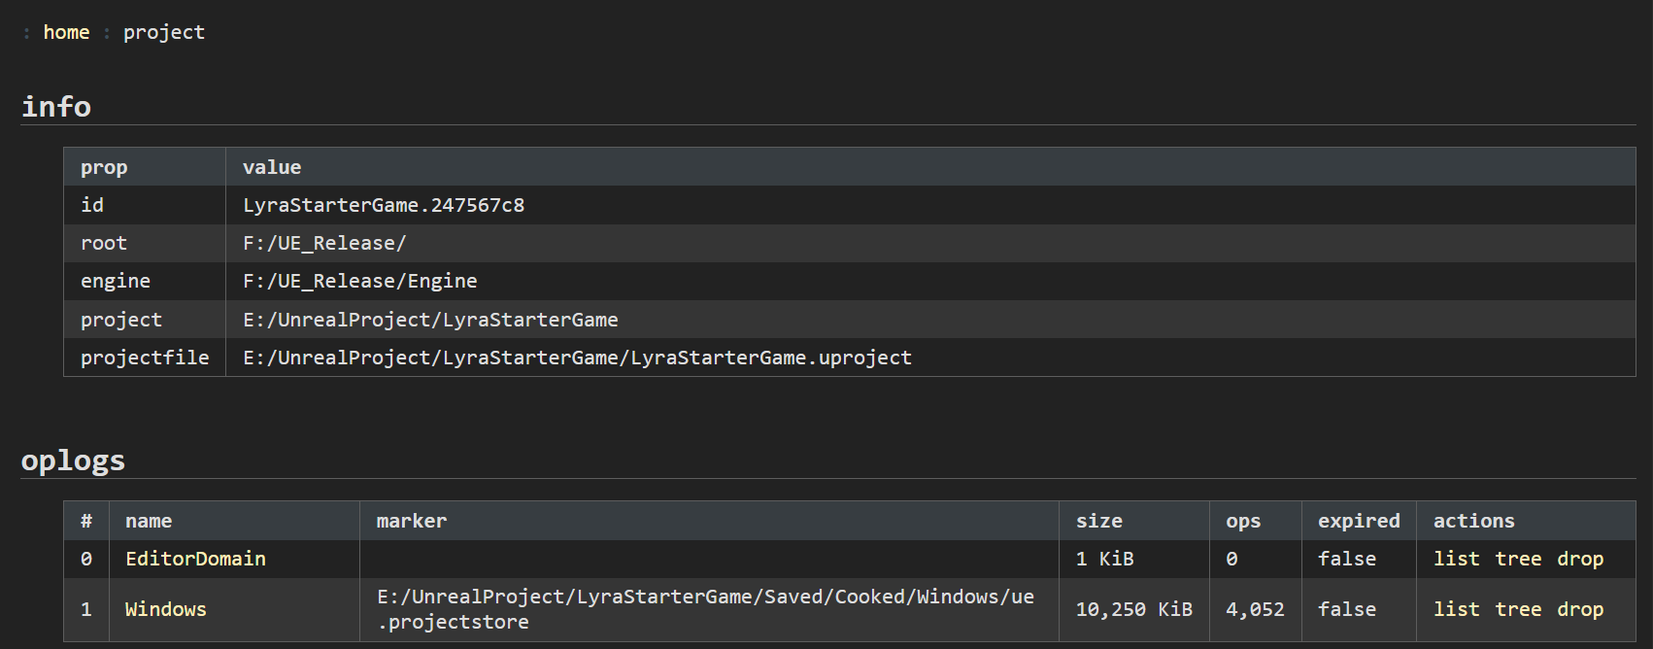Click the # column header in oplogs

pos(86,521)
